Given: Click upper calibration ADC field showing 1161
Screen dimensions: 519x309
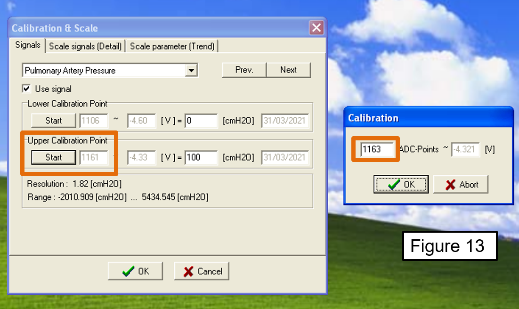Looking at the screenshot, I should pyautogui.click(x=93, y=157).
